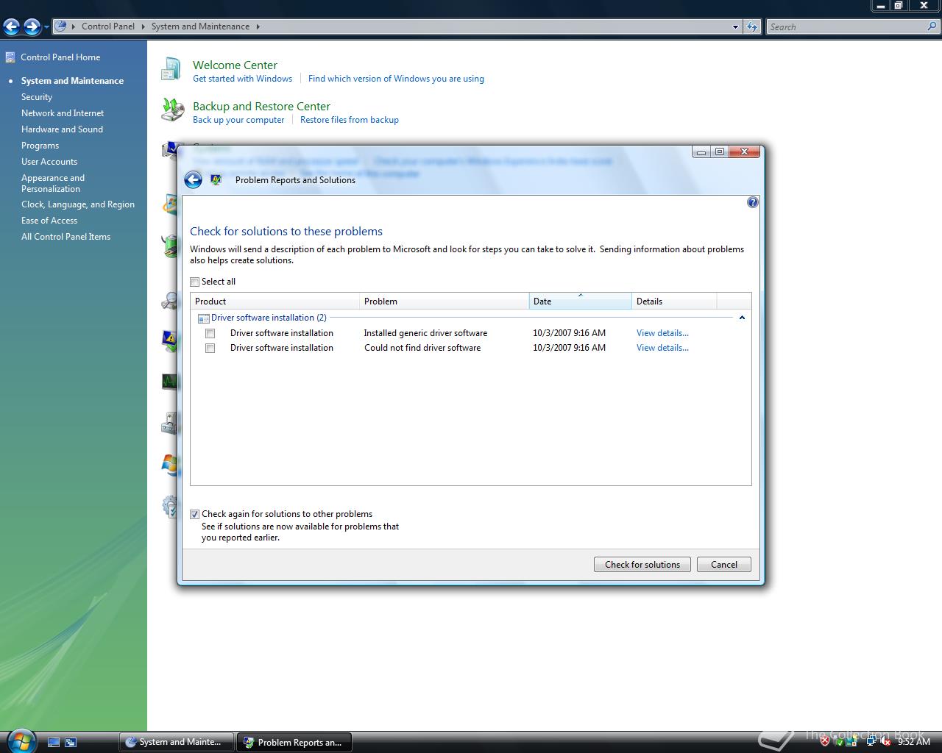This screenshot has height=753, width=942.
Task: Switch to Problem Reports an... taskbar button
Action: (294, 742)
